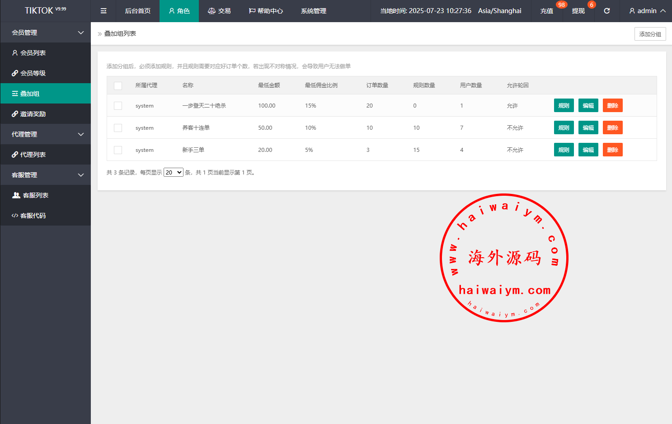Click the refresh icon in top bar
The image size is (672, 424).
click(606, 11)
